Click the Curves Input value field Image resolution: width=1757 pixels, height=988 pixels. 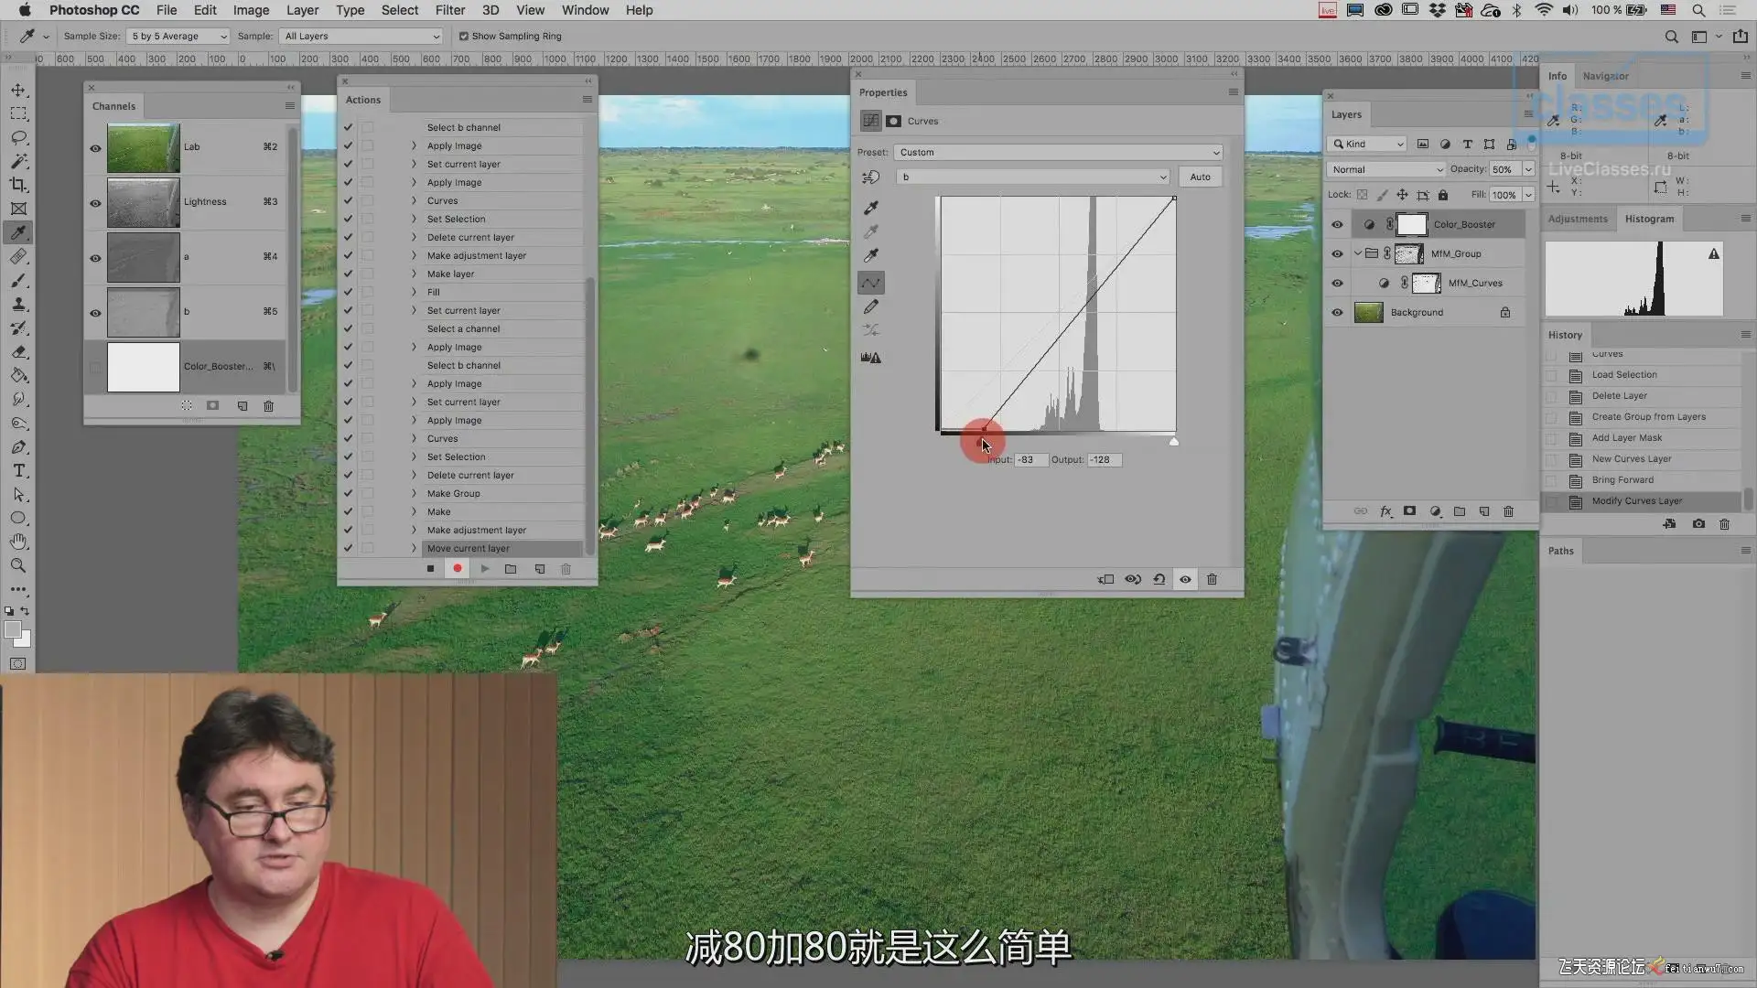[x=1029, y=460]
